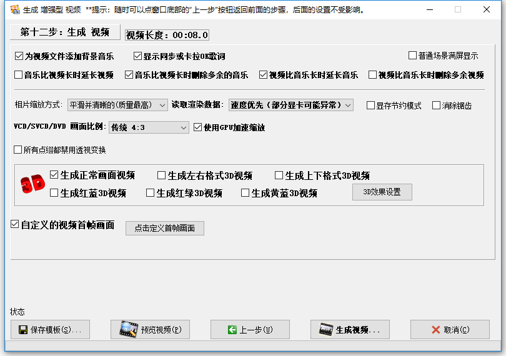
Task: Check 生成黄蓝3D视频
Action: (x=246, y=193)
